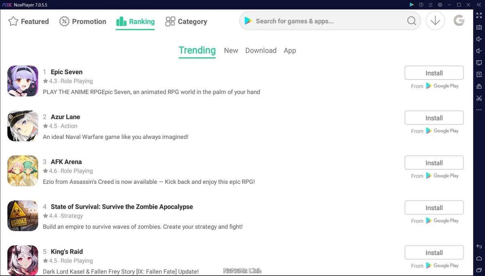Screen dimensions: 485x276
Task: Switch to the Download ranking tab
Action: (261, 51)
